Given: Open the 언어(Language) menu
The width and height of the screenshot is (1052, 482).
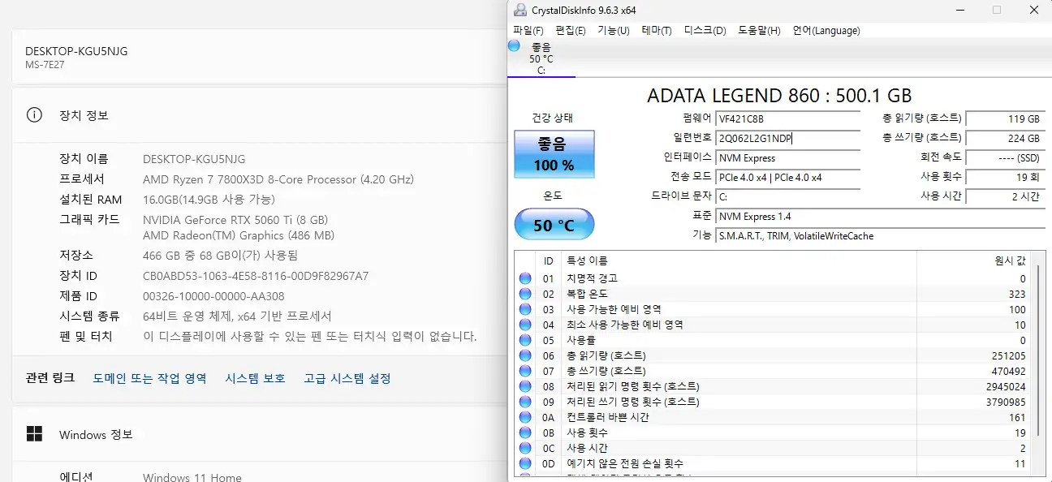Looking at the screenshot, I should point(826,31).
